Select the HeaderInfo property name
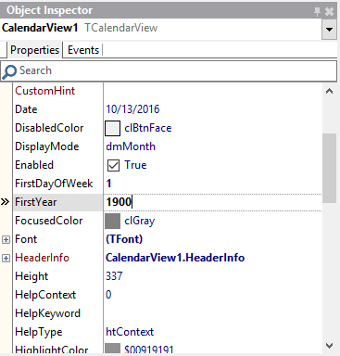This screenshot has height=356, width=340. click(42, 258)
